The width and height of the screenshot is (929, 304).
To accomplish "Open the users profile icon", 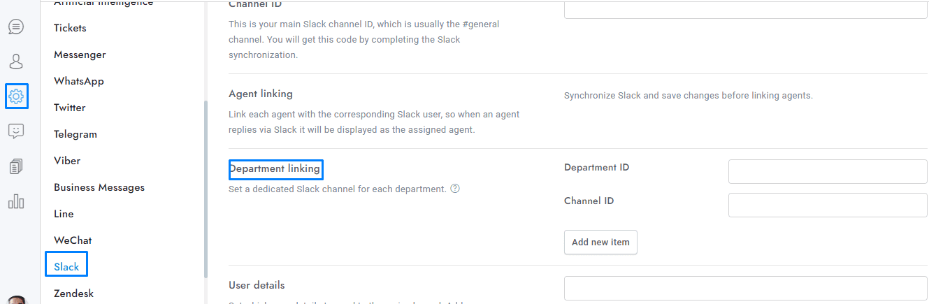I will point(16,61).
